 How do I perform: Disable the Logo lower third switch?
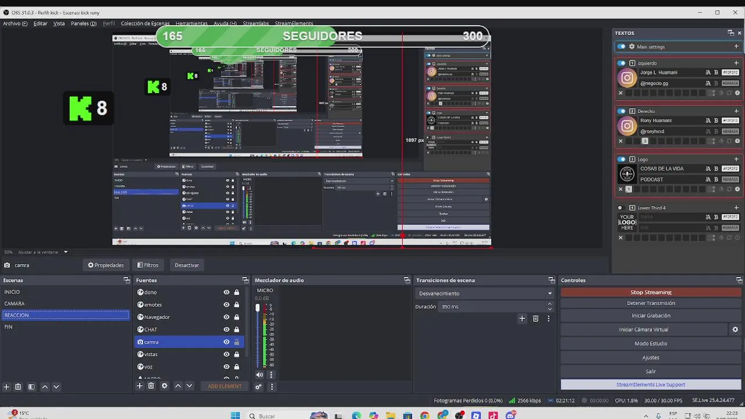tap(622, 159)
